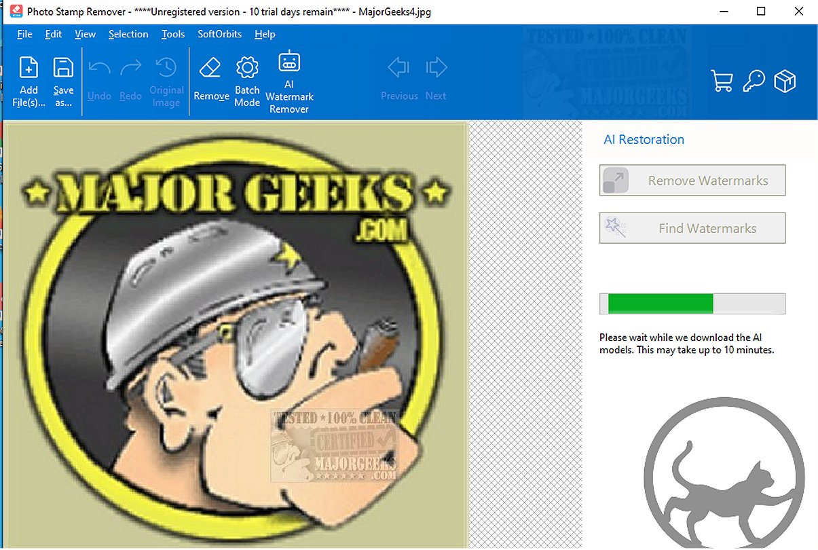Restore the Original Image via toolbar icon
The image size is (818, 550).
(x=166, y=68)
